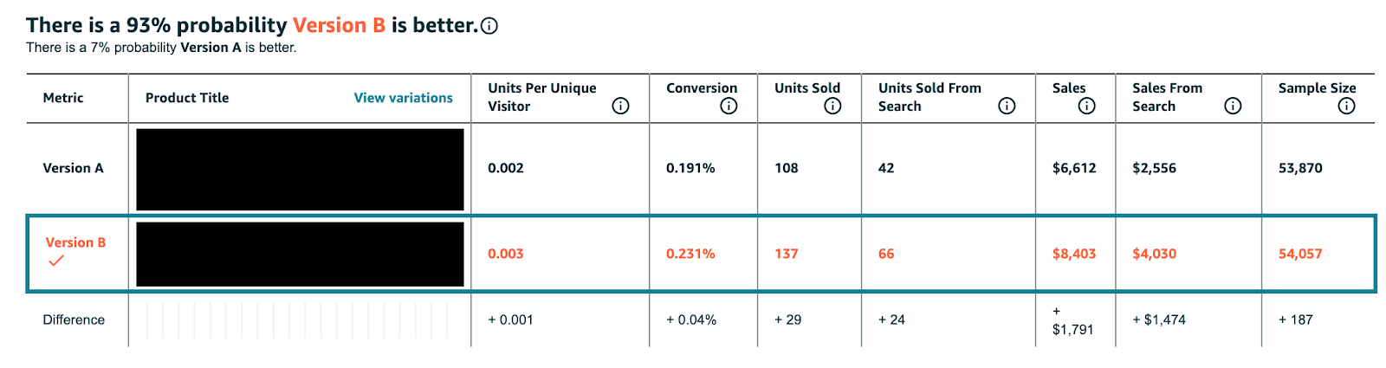Click Sales From Search info icon
Viewport: 1386px width, 368px height.
coord(1233,106)
